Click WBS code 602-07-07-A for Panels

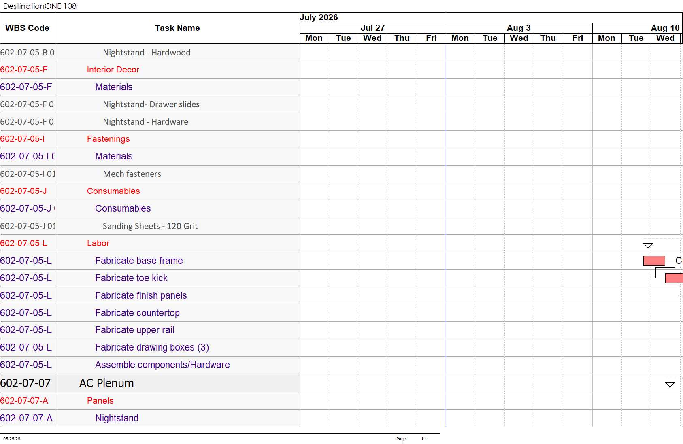point(24,401)
